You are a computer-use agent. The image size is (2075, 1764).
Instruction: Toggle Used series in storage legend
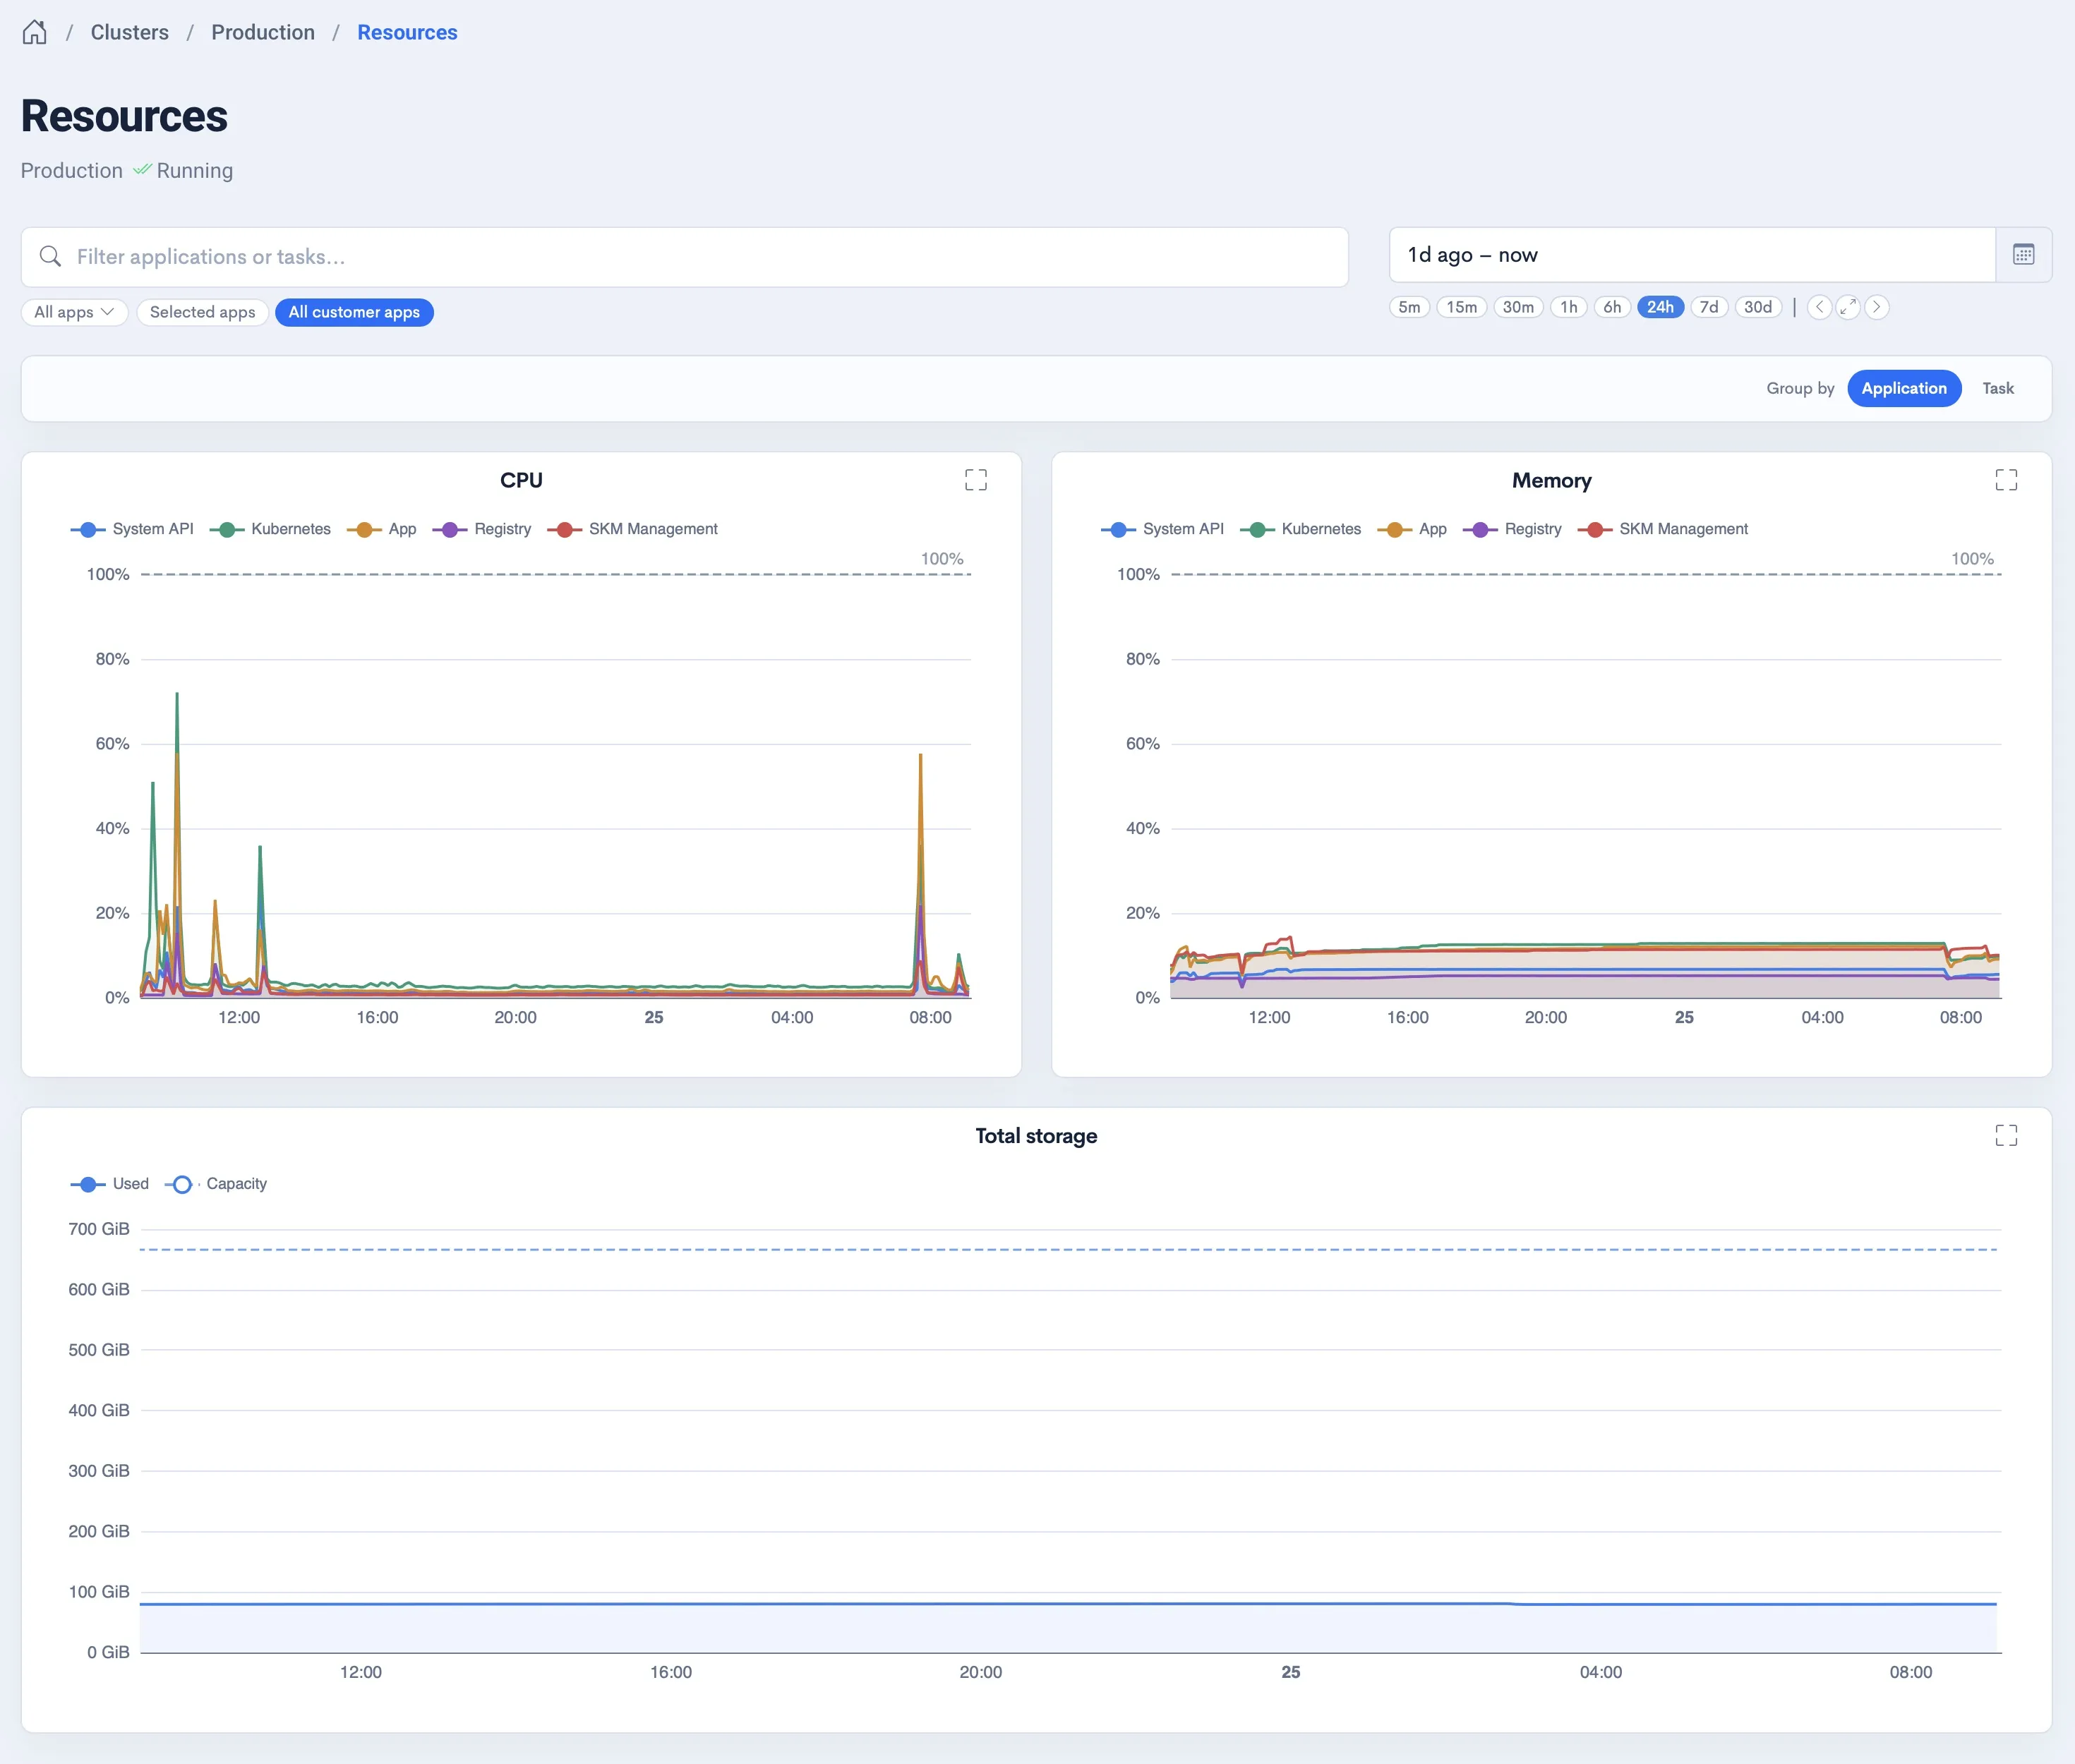pos(109,1184)
